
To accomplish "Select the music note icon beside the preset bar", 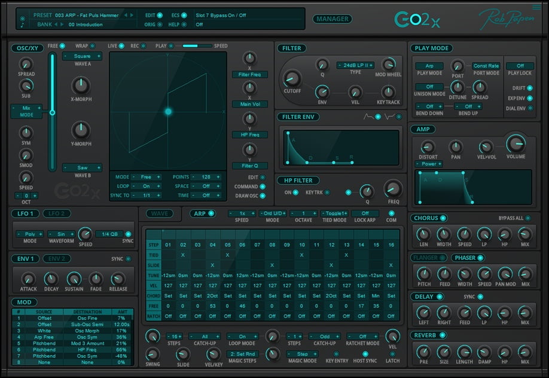I will [21, 25].
